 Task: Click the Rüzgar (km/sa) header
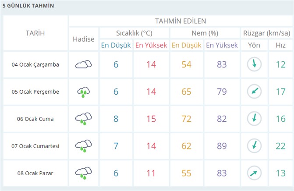coord(266,33)
